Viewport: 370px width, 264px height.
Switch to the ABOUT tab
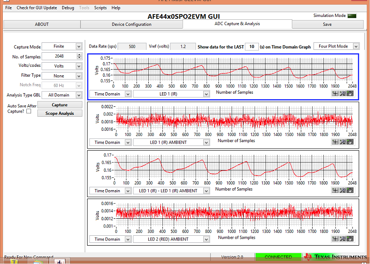(x=42, y=24)
